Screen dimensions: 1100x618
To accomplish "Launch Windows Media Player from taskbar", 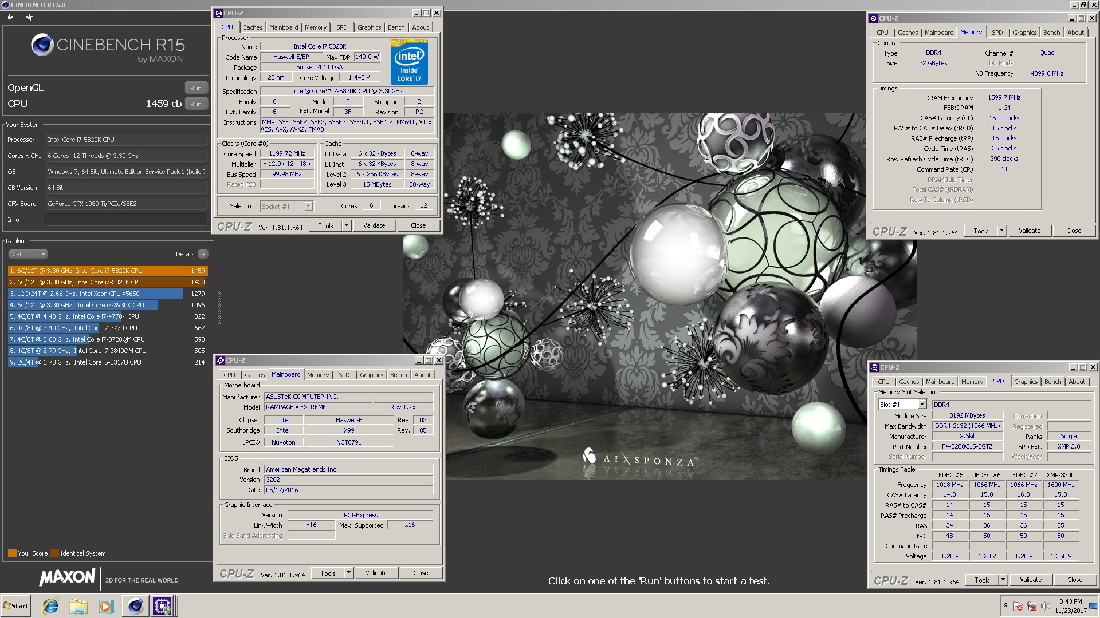I will (x=106, y=606).
